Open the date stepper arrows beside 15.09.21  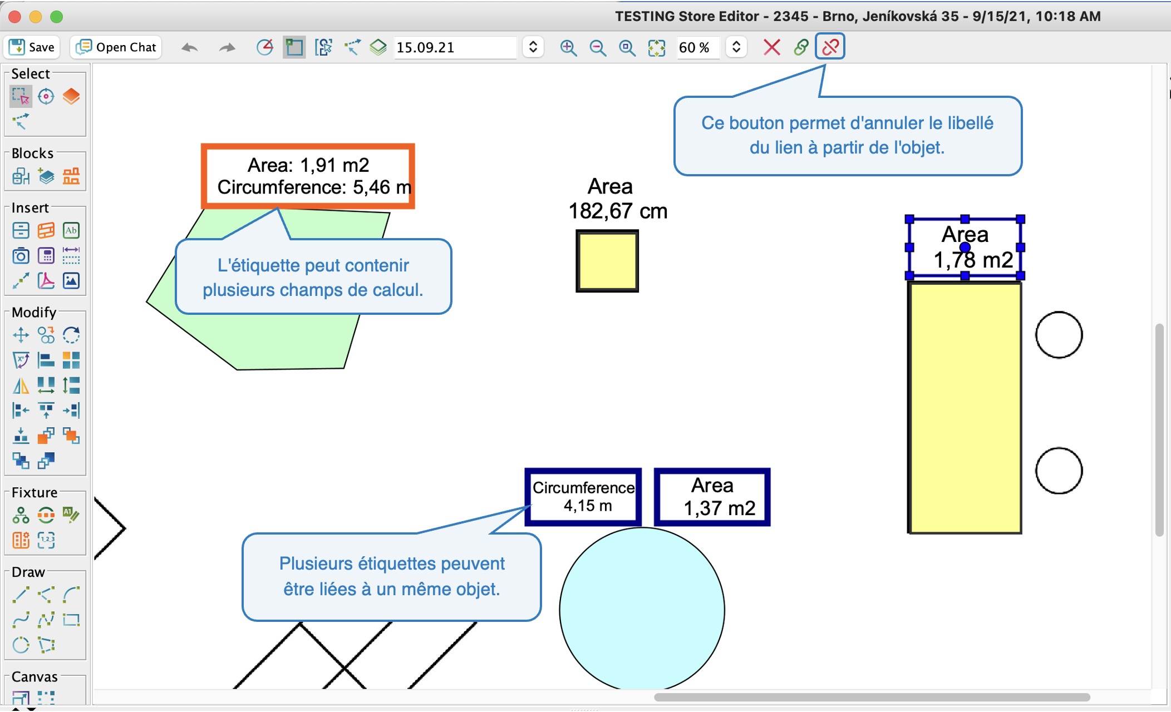tap(533, 47)
